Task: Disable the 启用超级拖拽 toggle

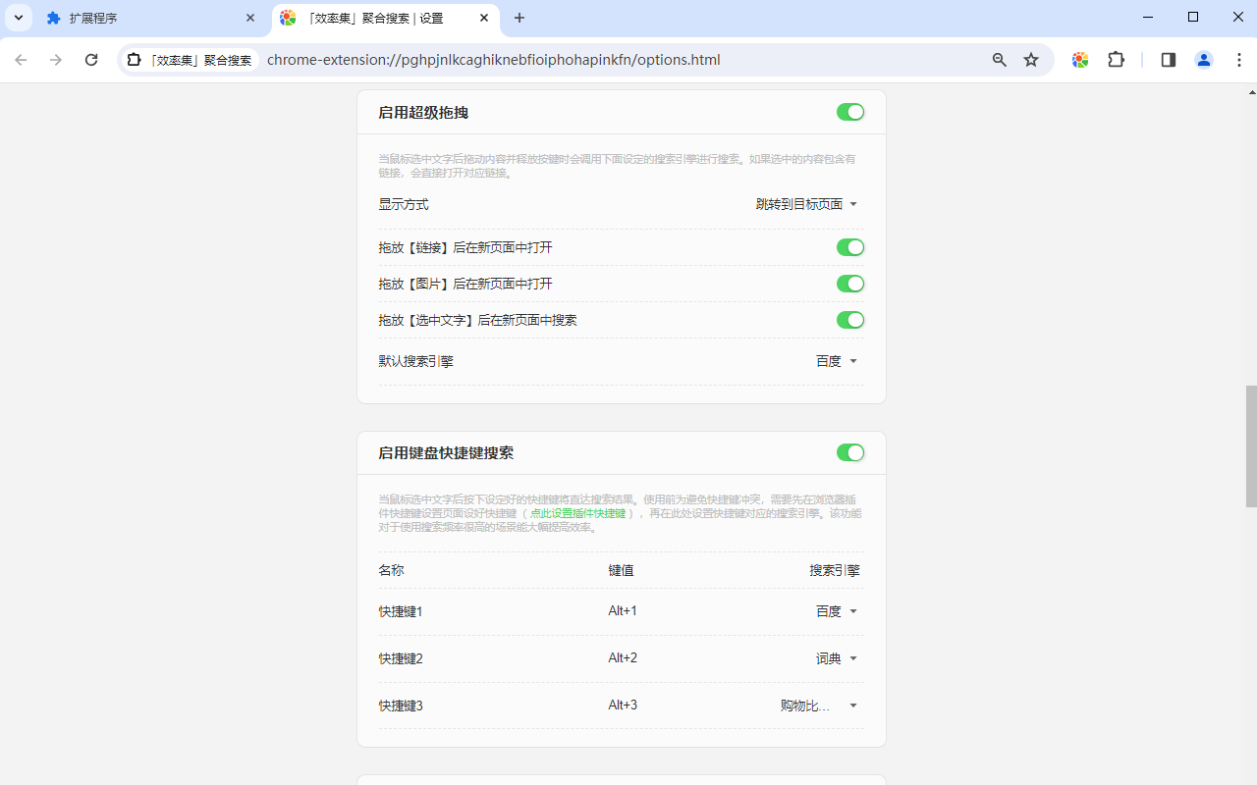Action: click(x=850, y=112)
